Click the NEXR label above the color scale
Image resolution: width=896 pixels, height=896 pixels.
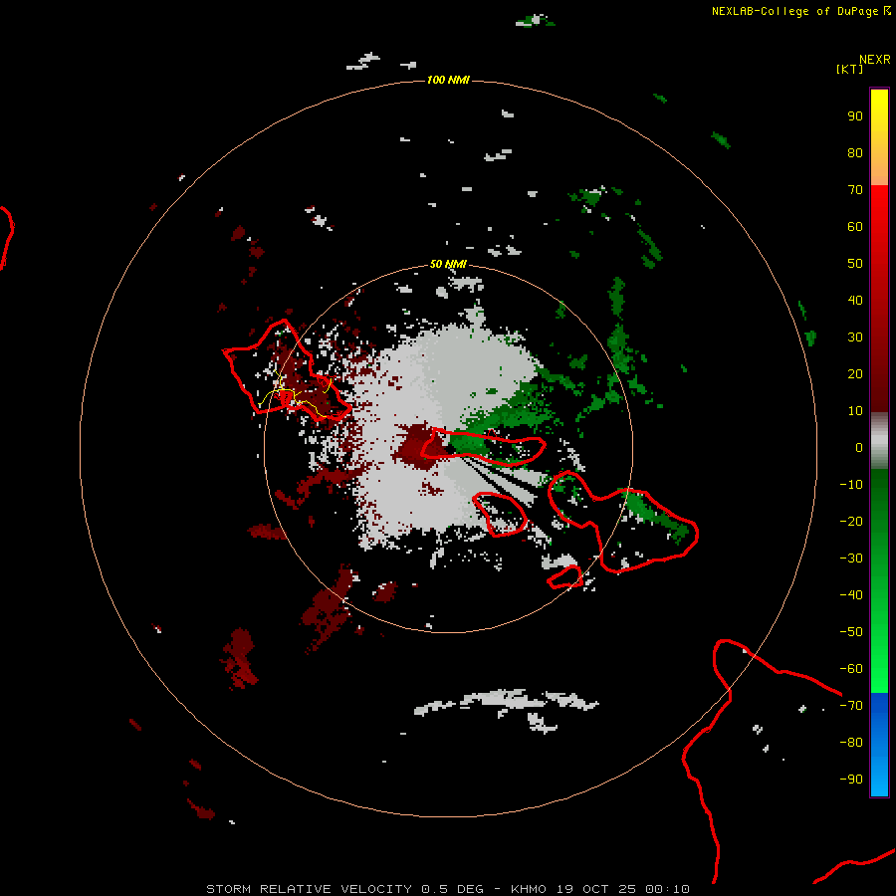875,60
